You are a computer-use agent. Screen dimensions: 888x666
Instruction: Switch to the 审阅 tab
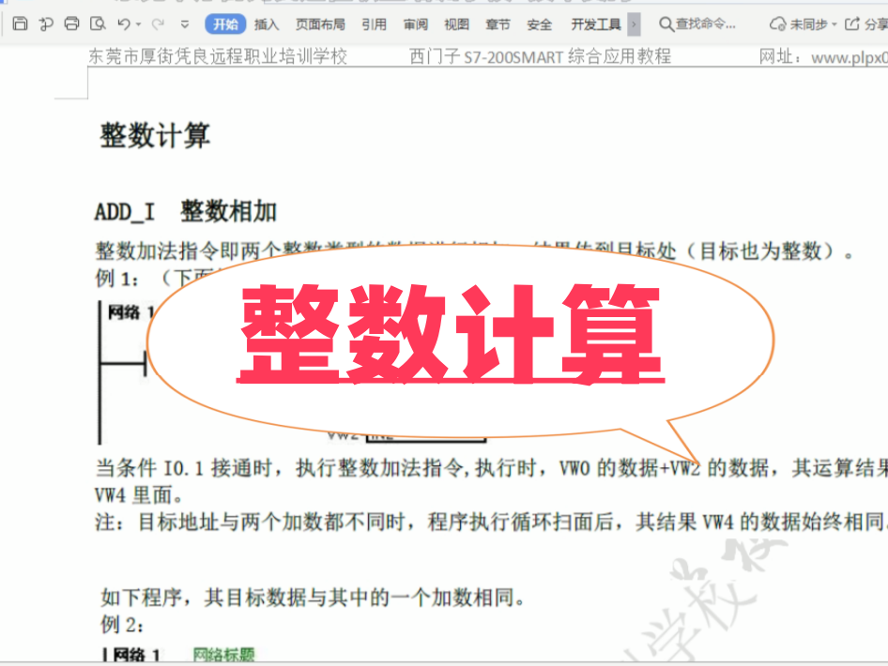coord(416,24)
